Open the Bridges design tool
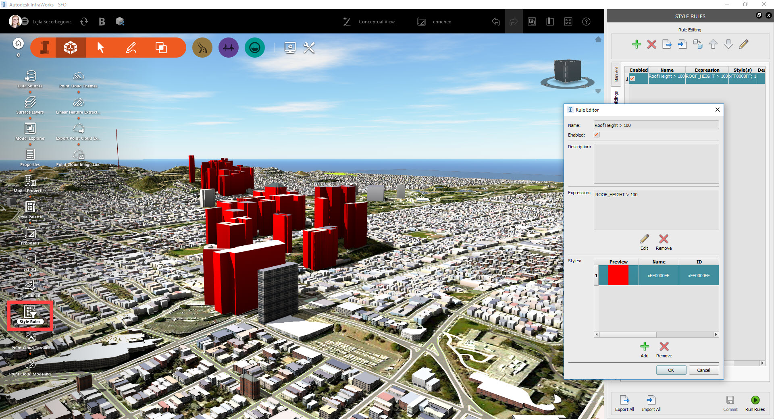The width and height of the screenshot is (774, 419). point(228,47)
